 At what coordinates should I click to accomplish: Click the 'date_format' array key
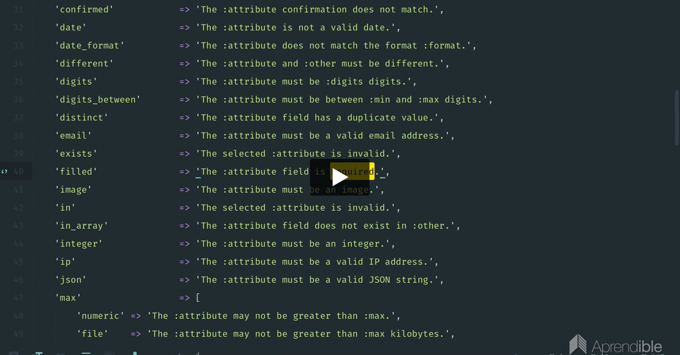[90, 46]
